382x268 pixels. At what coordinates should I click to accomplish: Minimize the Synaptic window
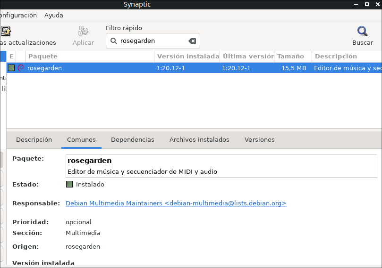(x=356, y=4)
